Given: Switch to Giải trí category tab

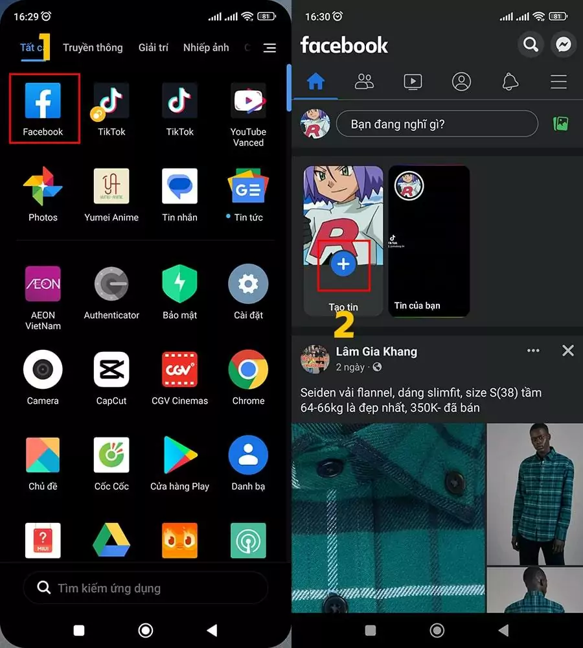Looking at the screenshot, I should (154, 47).
